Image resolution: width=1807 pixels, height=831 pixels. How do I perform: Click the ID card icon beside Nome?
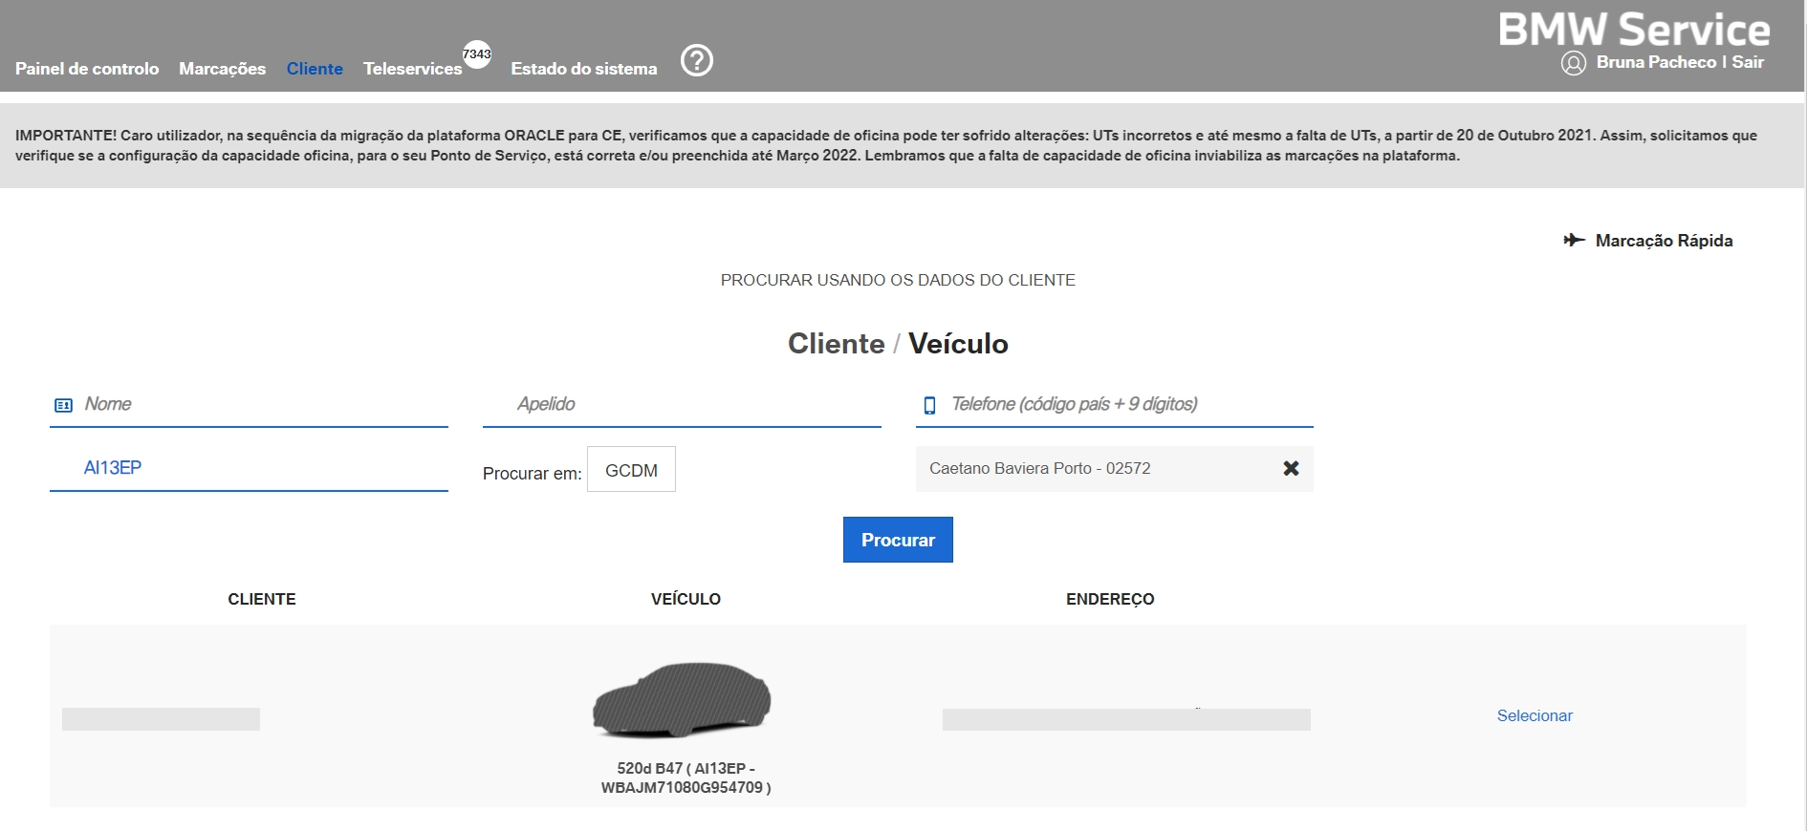(x=63, y=405)
